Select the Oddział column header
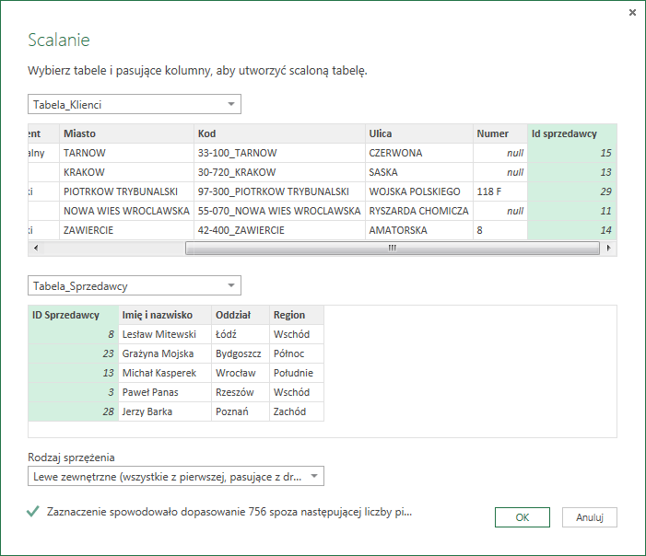 [x=240, y=315]
